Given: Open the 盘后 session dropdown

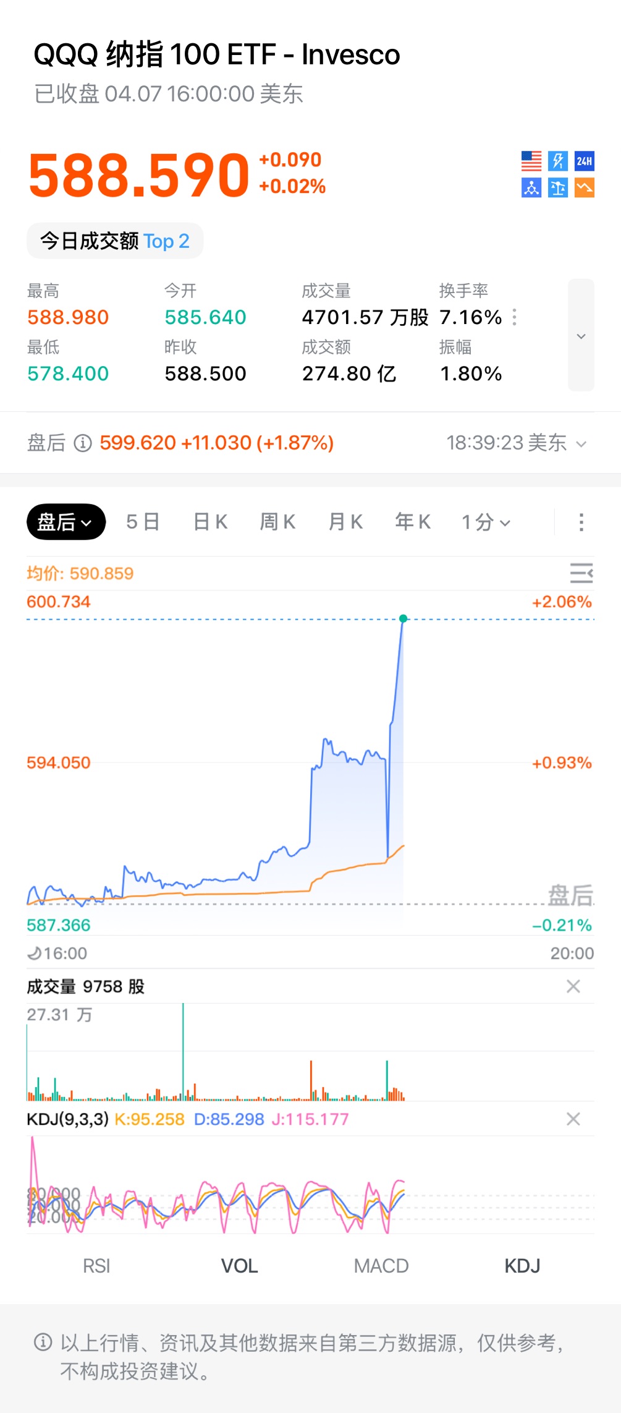Looking at the screenshot, I should [x=65, y=523].
